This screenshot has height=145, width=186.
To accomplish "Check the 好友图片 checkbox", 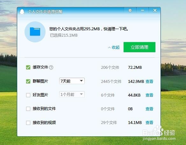I will click(28, 95).
